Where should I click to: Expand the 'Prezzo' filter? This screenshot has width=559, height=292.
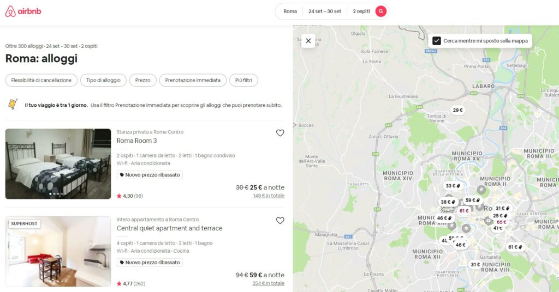coord(143,80)
